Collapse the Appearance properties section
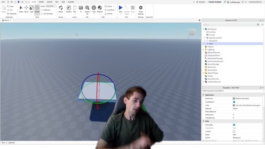 (x=203, y=95)
